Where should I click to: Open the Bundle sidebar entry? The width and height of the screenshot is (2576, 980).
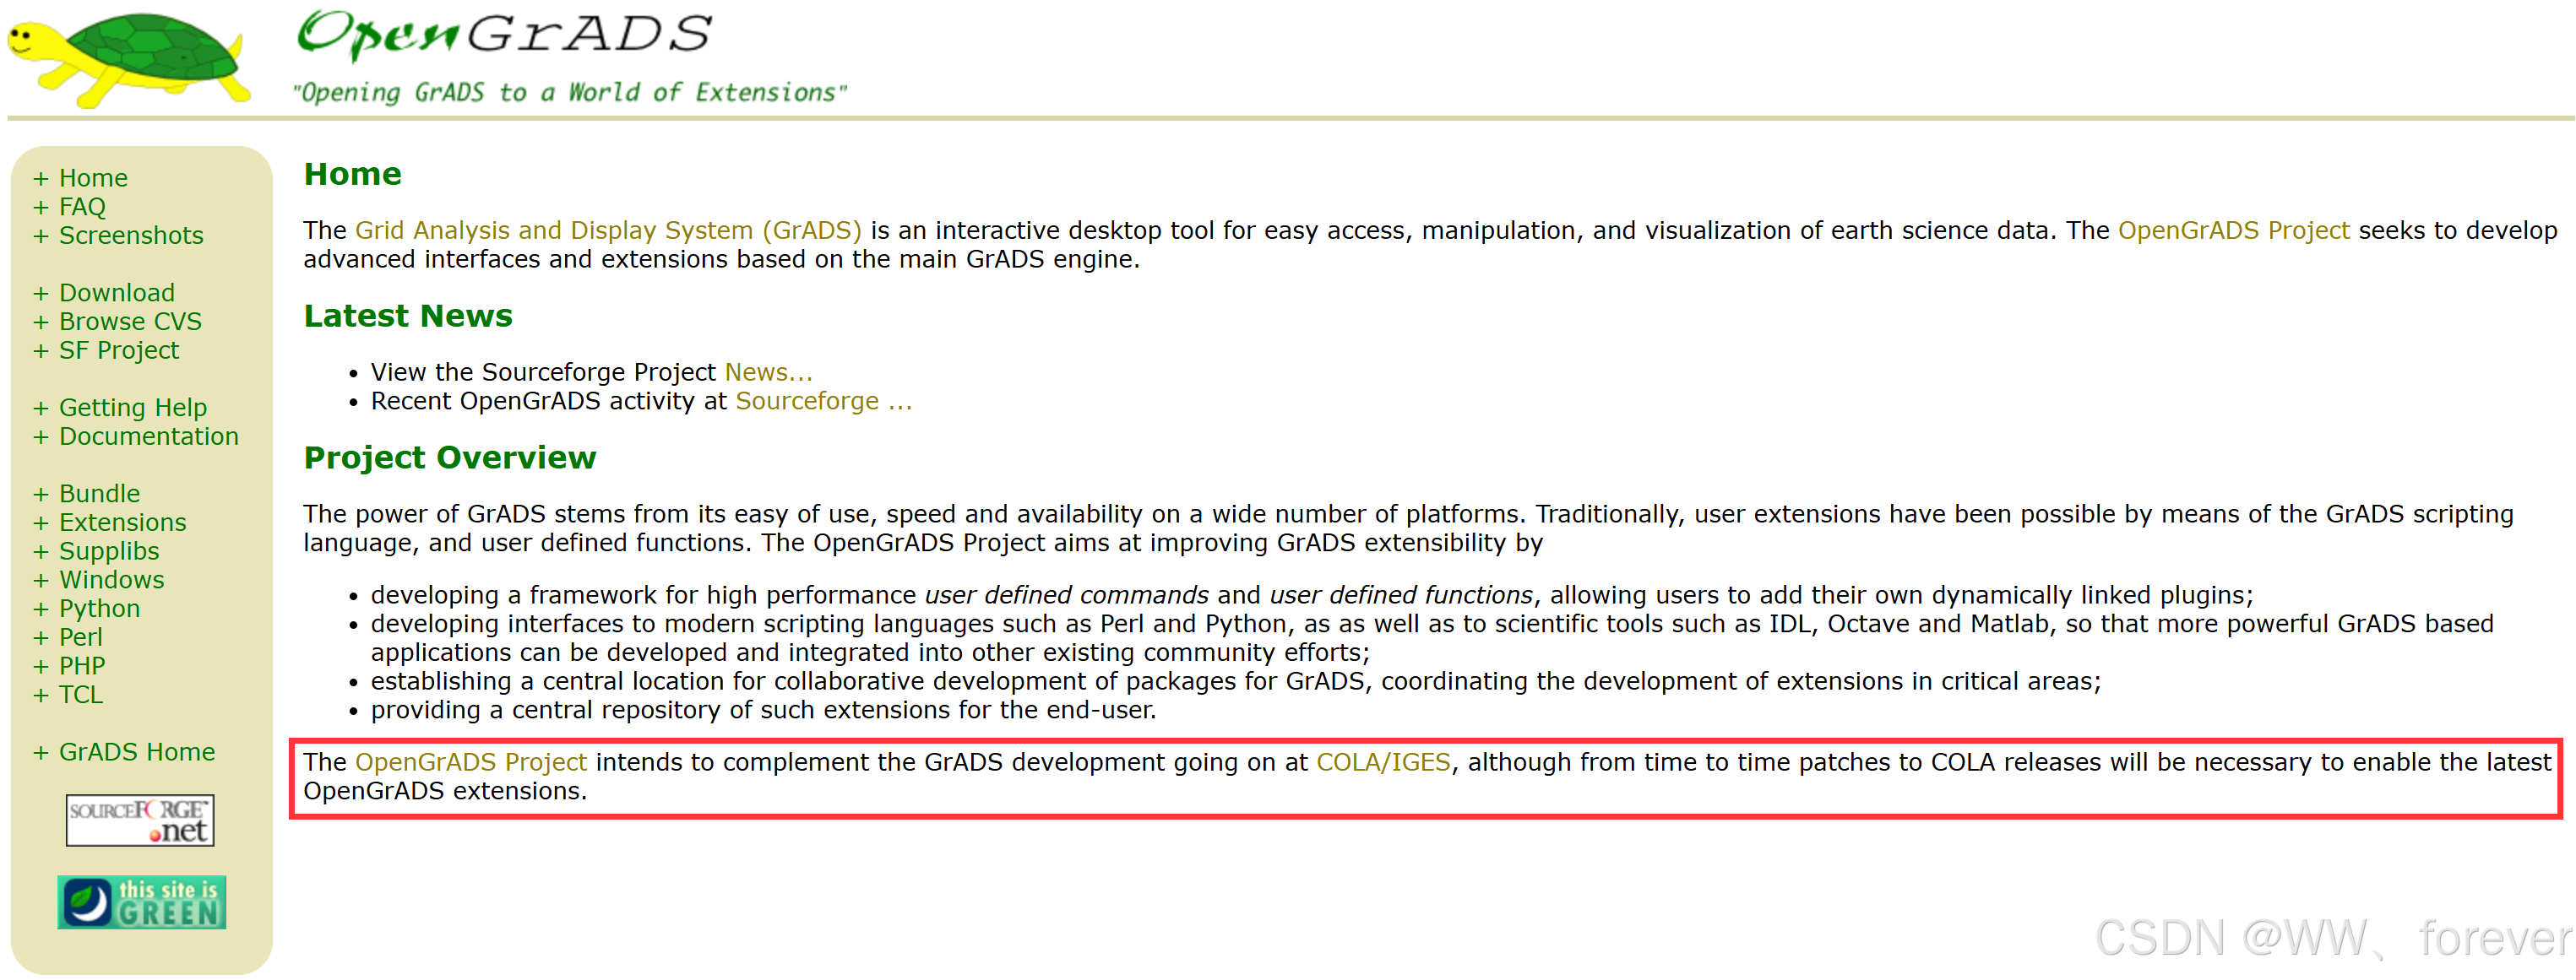pos(98,494)
